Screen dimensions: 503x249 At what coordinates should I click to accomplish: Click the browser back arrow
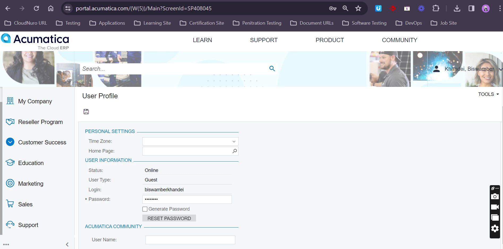coord(8,8)
